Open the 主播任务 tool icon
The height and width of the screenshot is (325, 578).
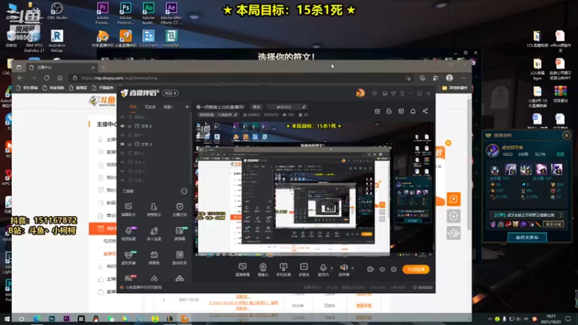pos(179,209)
